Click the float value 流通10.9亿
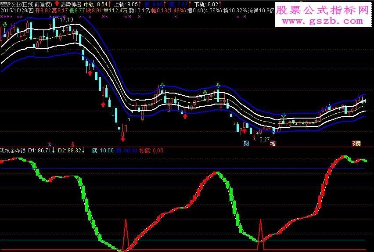This screenshot has height=252, width=374. point(262,10)
